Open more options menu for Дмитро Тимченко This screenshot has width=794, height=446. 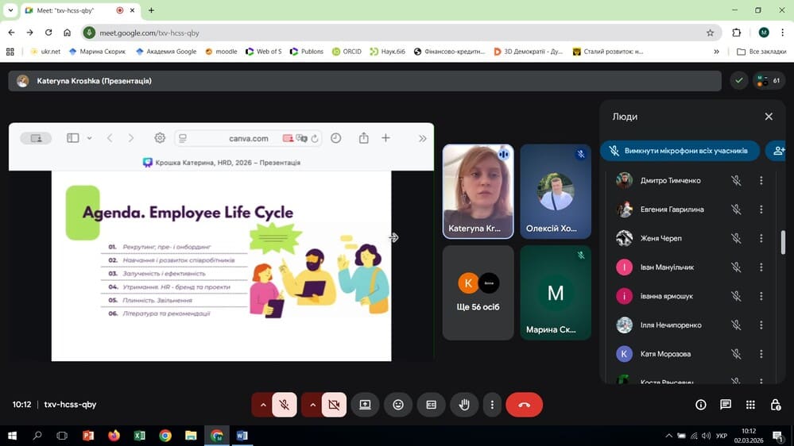761,181
